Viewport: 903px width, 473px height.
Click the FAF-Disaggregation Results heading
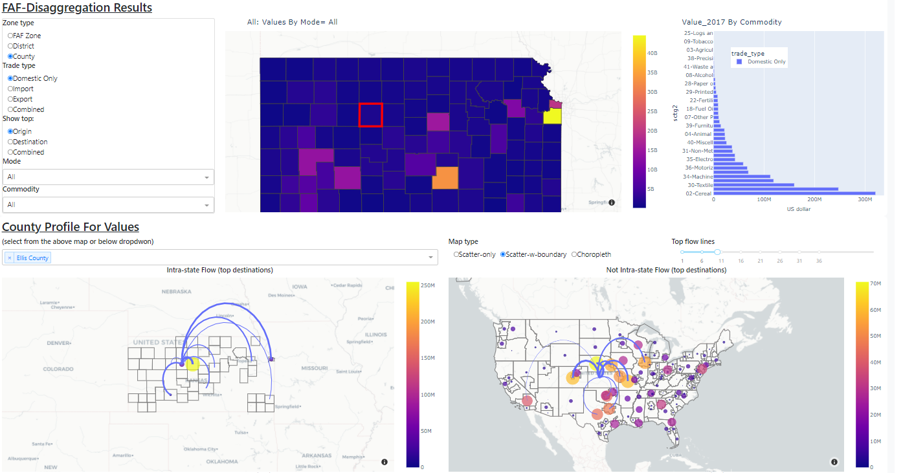tap(77, 8)
